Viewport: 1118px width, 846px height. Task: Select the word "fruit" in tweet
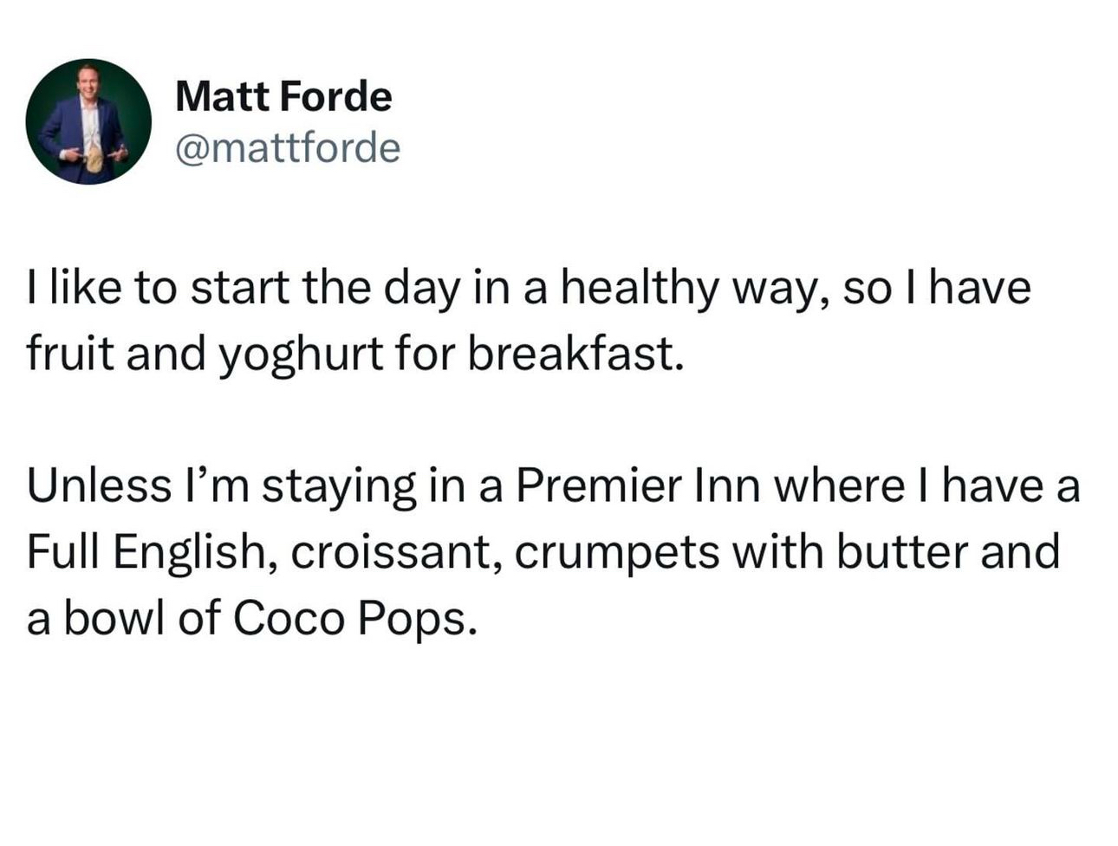pyautogui.click(x=70, y=354)
